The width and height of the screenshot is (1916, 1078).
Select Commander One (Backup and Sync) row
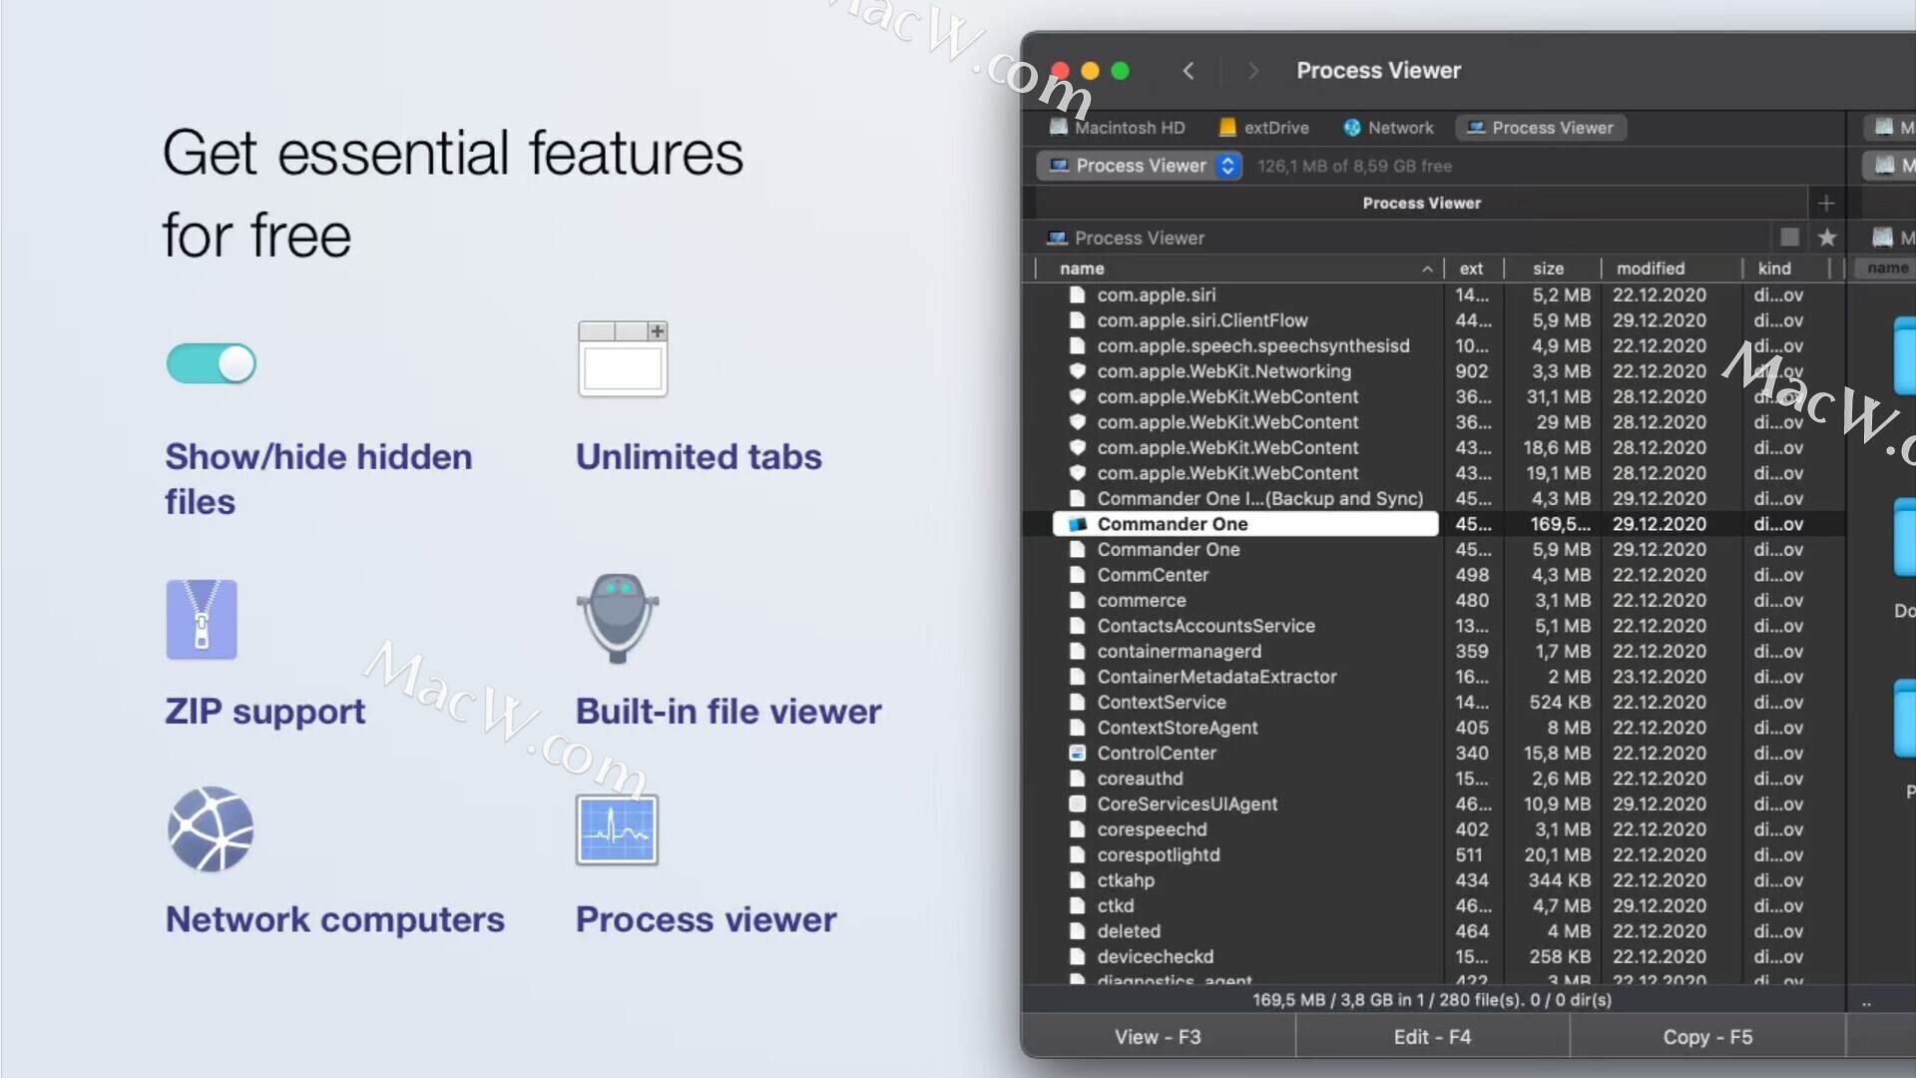point(1435,499)
